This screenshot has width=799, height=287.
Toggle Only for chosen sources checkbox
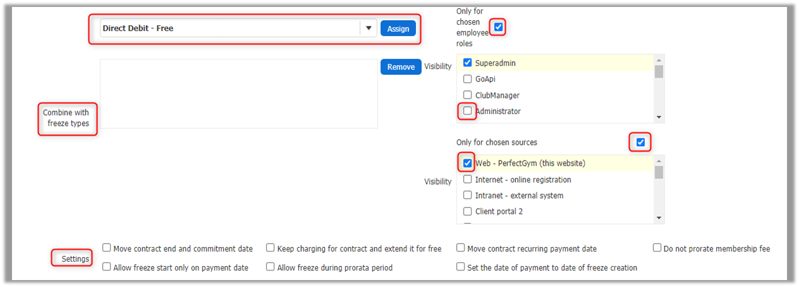[640, 142]
